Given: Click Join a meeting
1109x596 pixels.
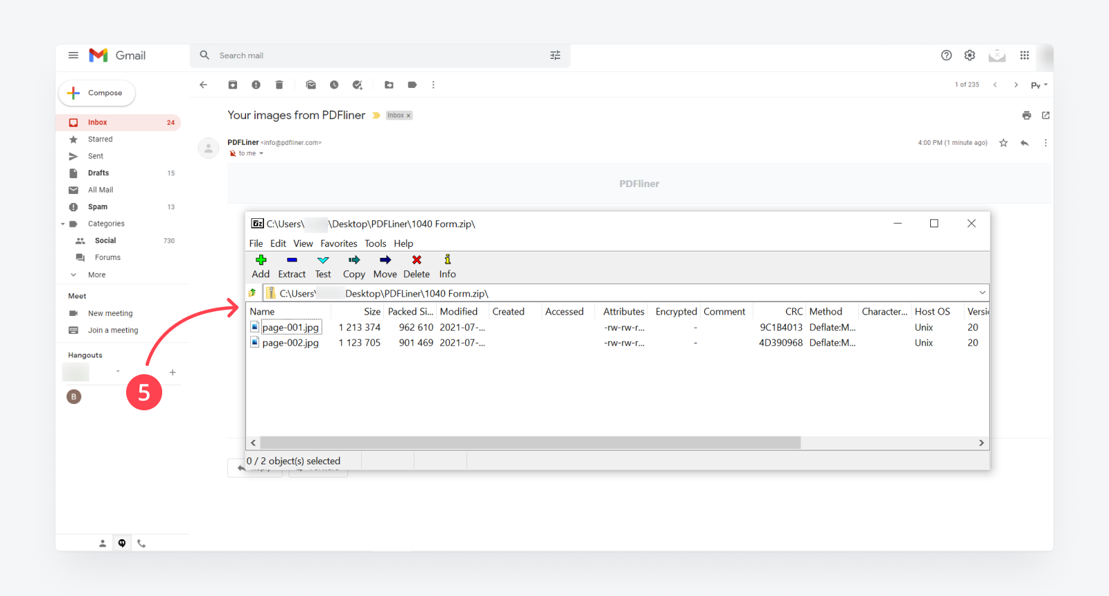Looking at the screenshot, I should click(x=113, y=331).
